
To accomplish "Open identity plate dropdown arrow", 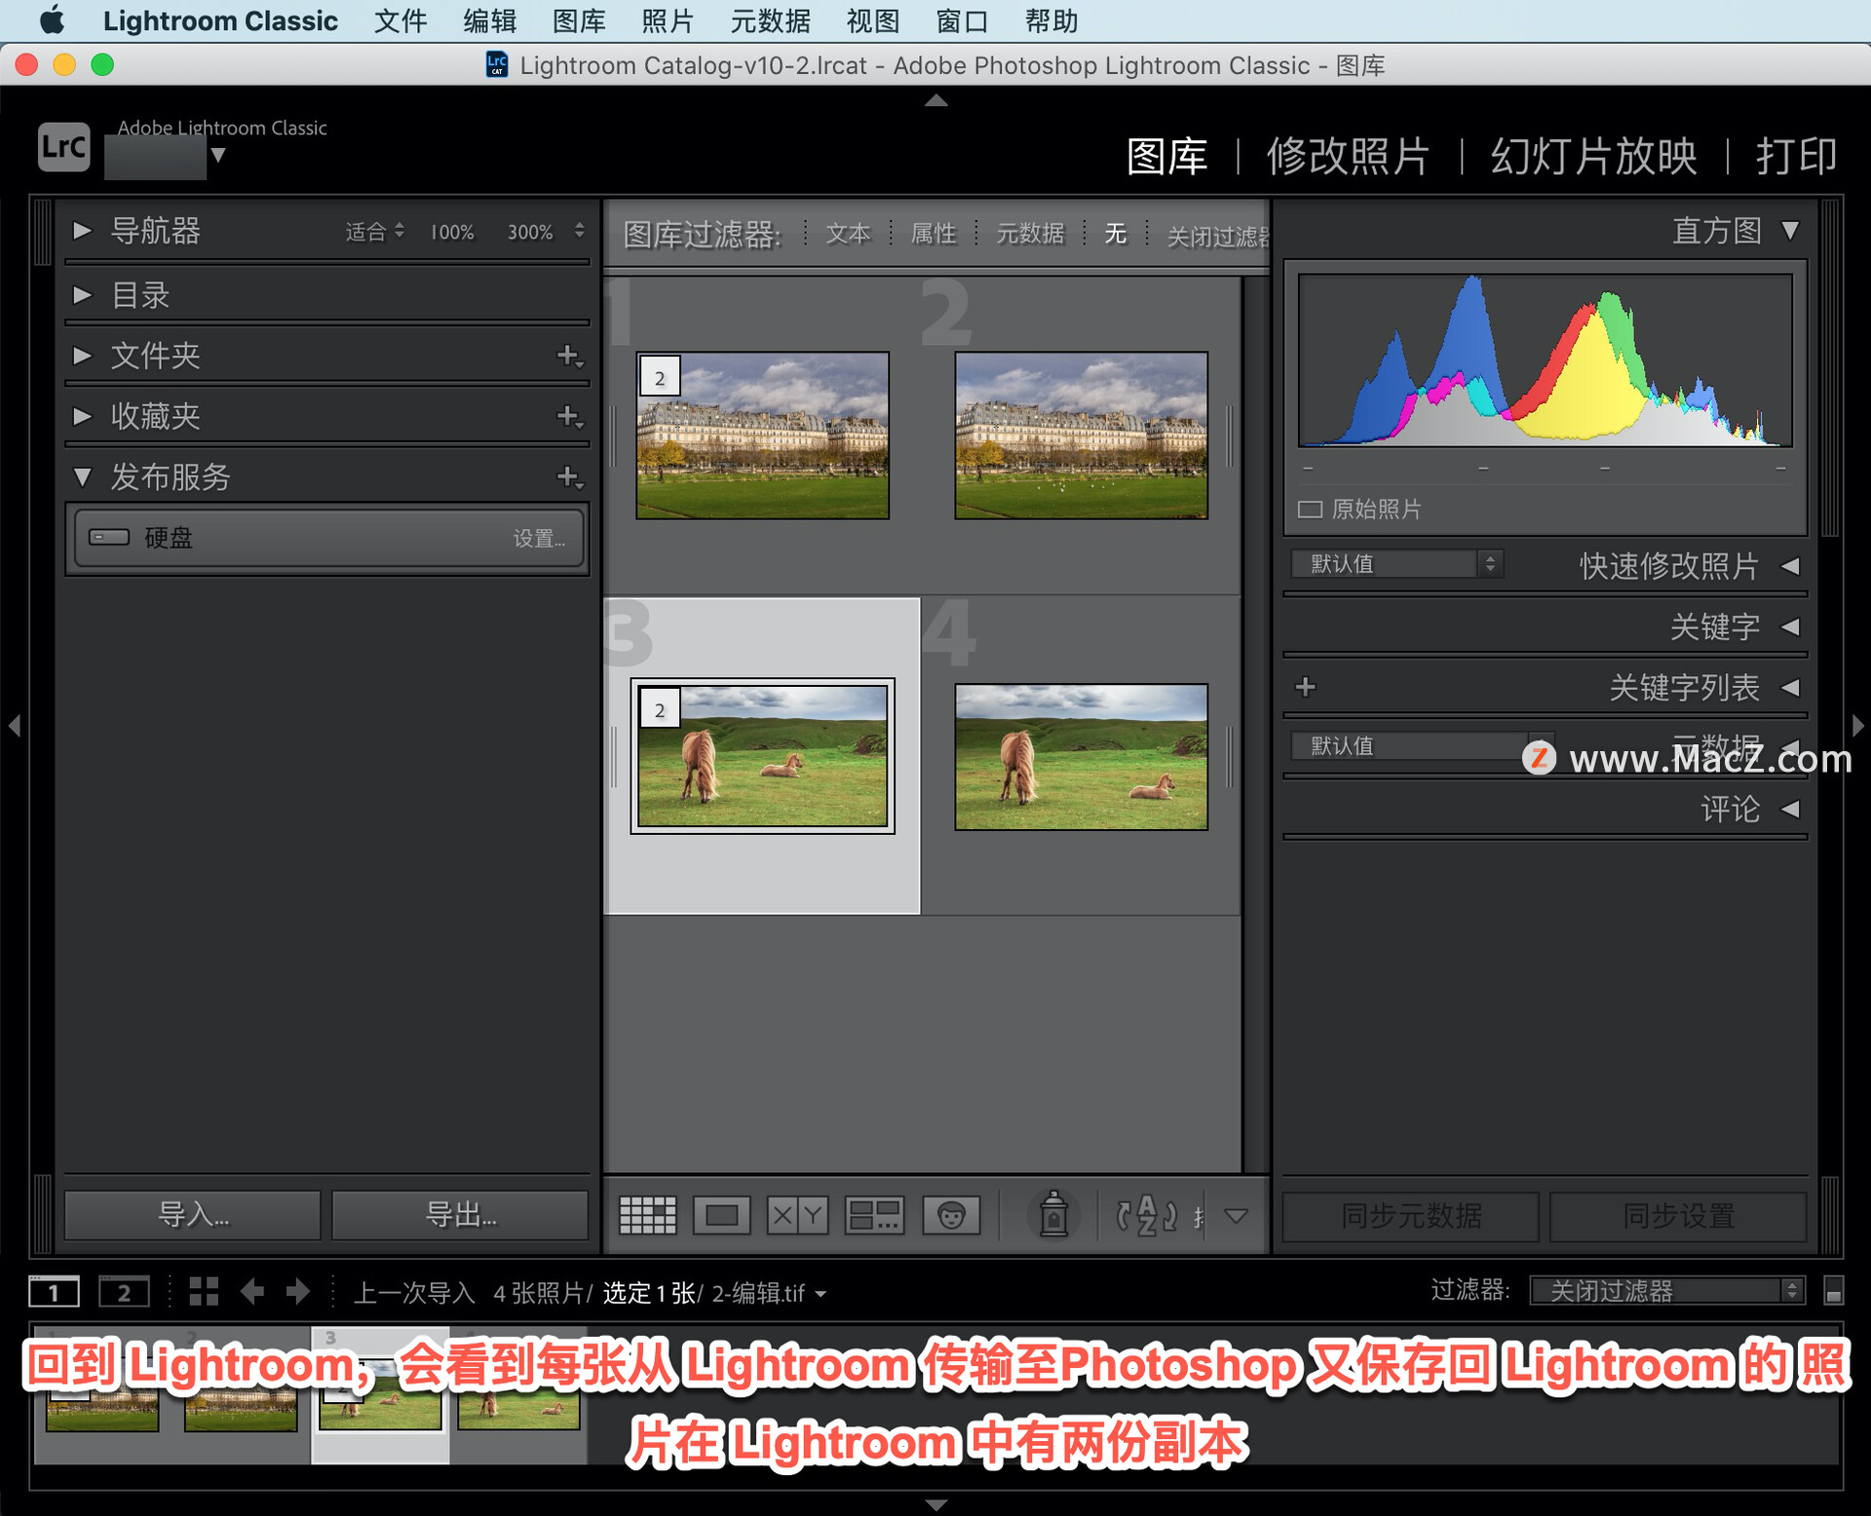I will coord(218,155).
